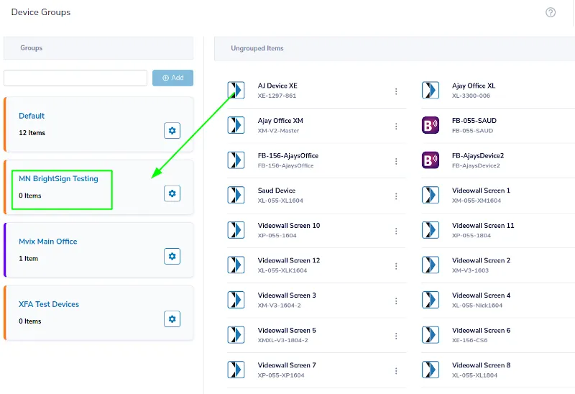Open the three-dot menu for AJ Device XE
Screen dimensions: 575x394
tap(396, 91)
